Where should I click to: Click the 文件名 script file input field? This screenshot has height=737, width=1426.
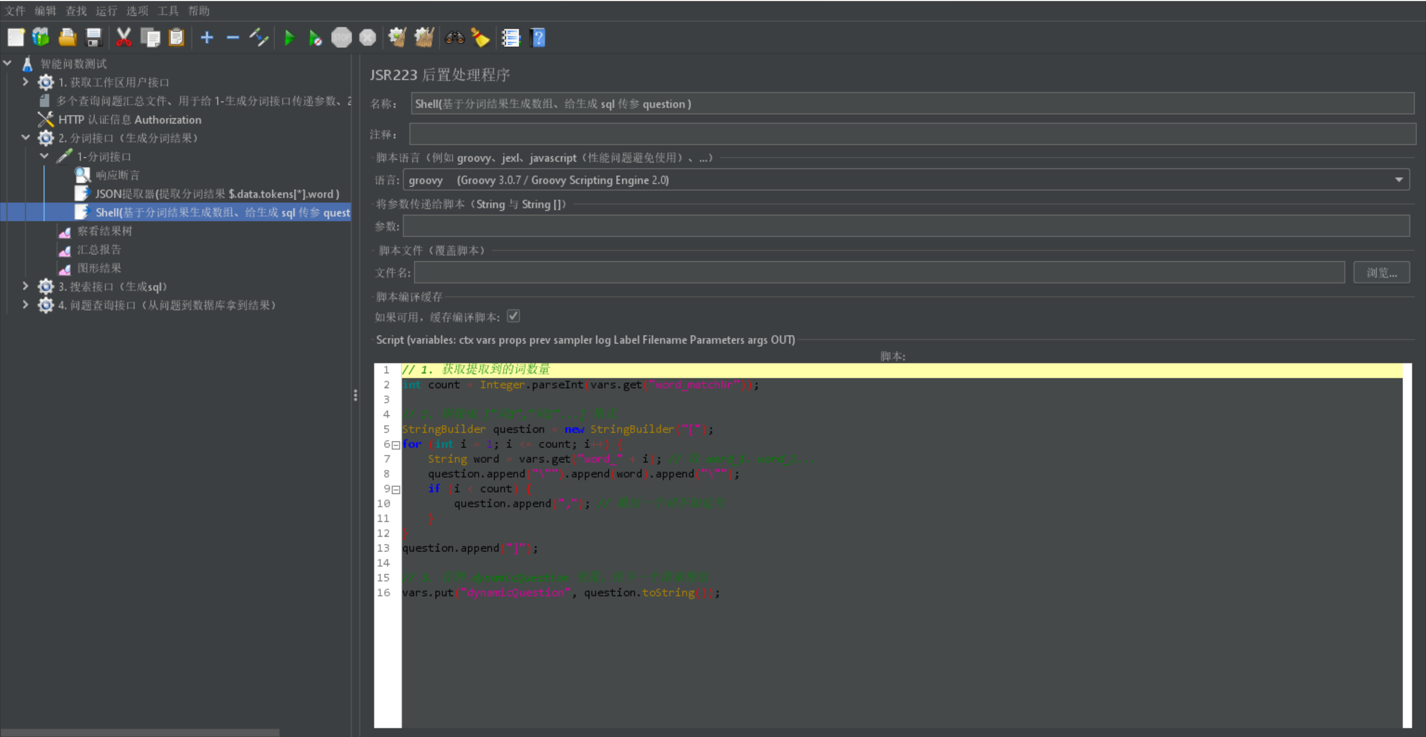(880, 272)
